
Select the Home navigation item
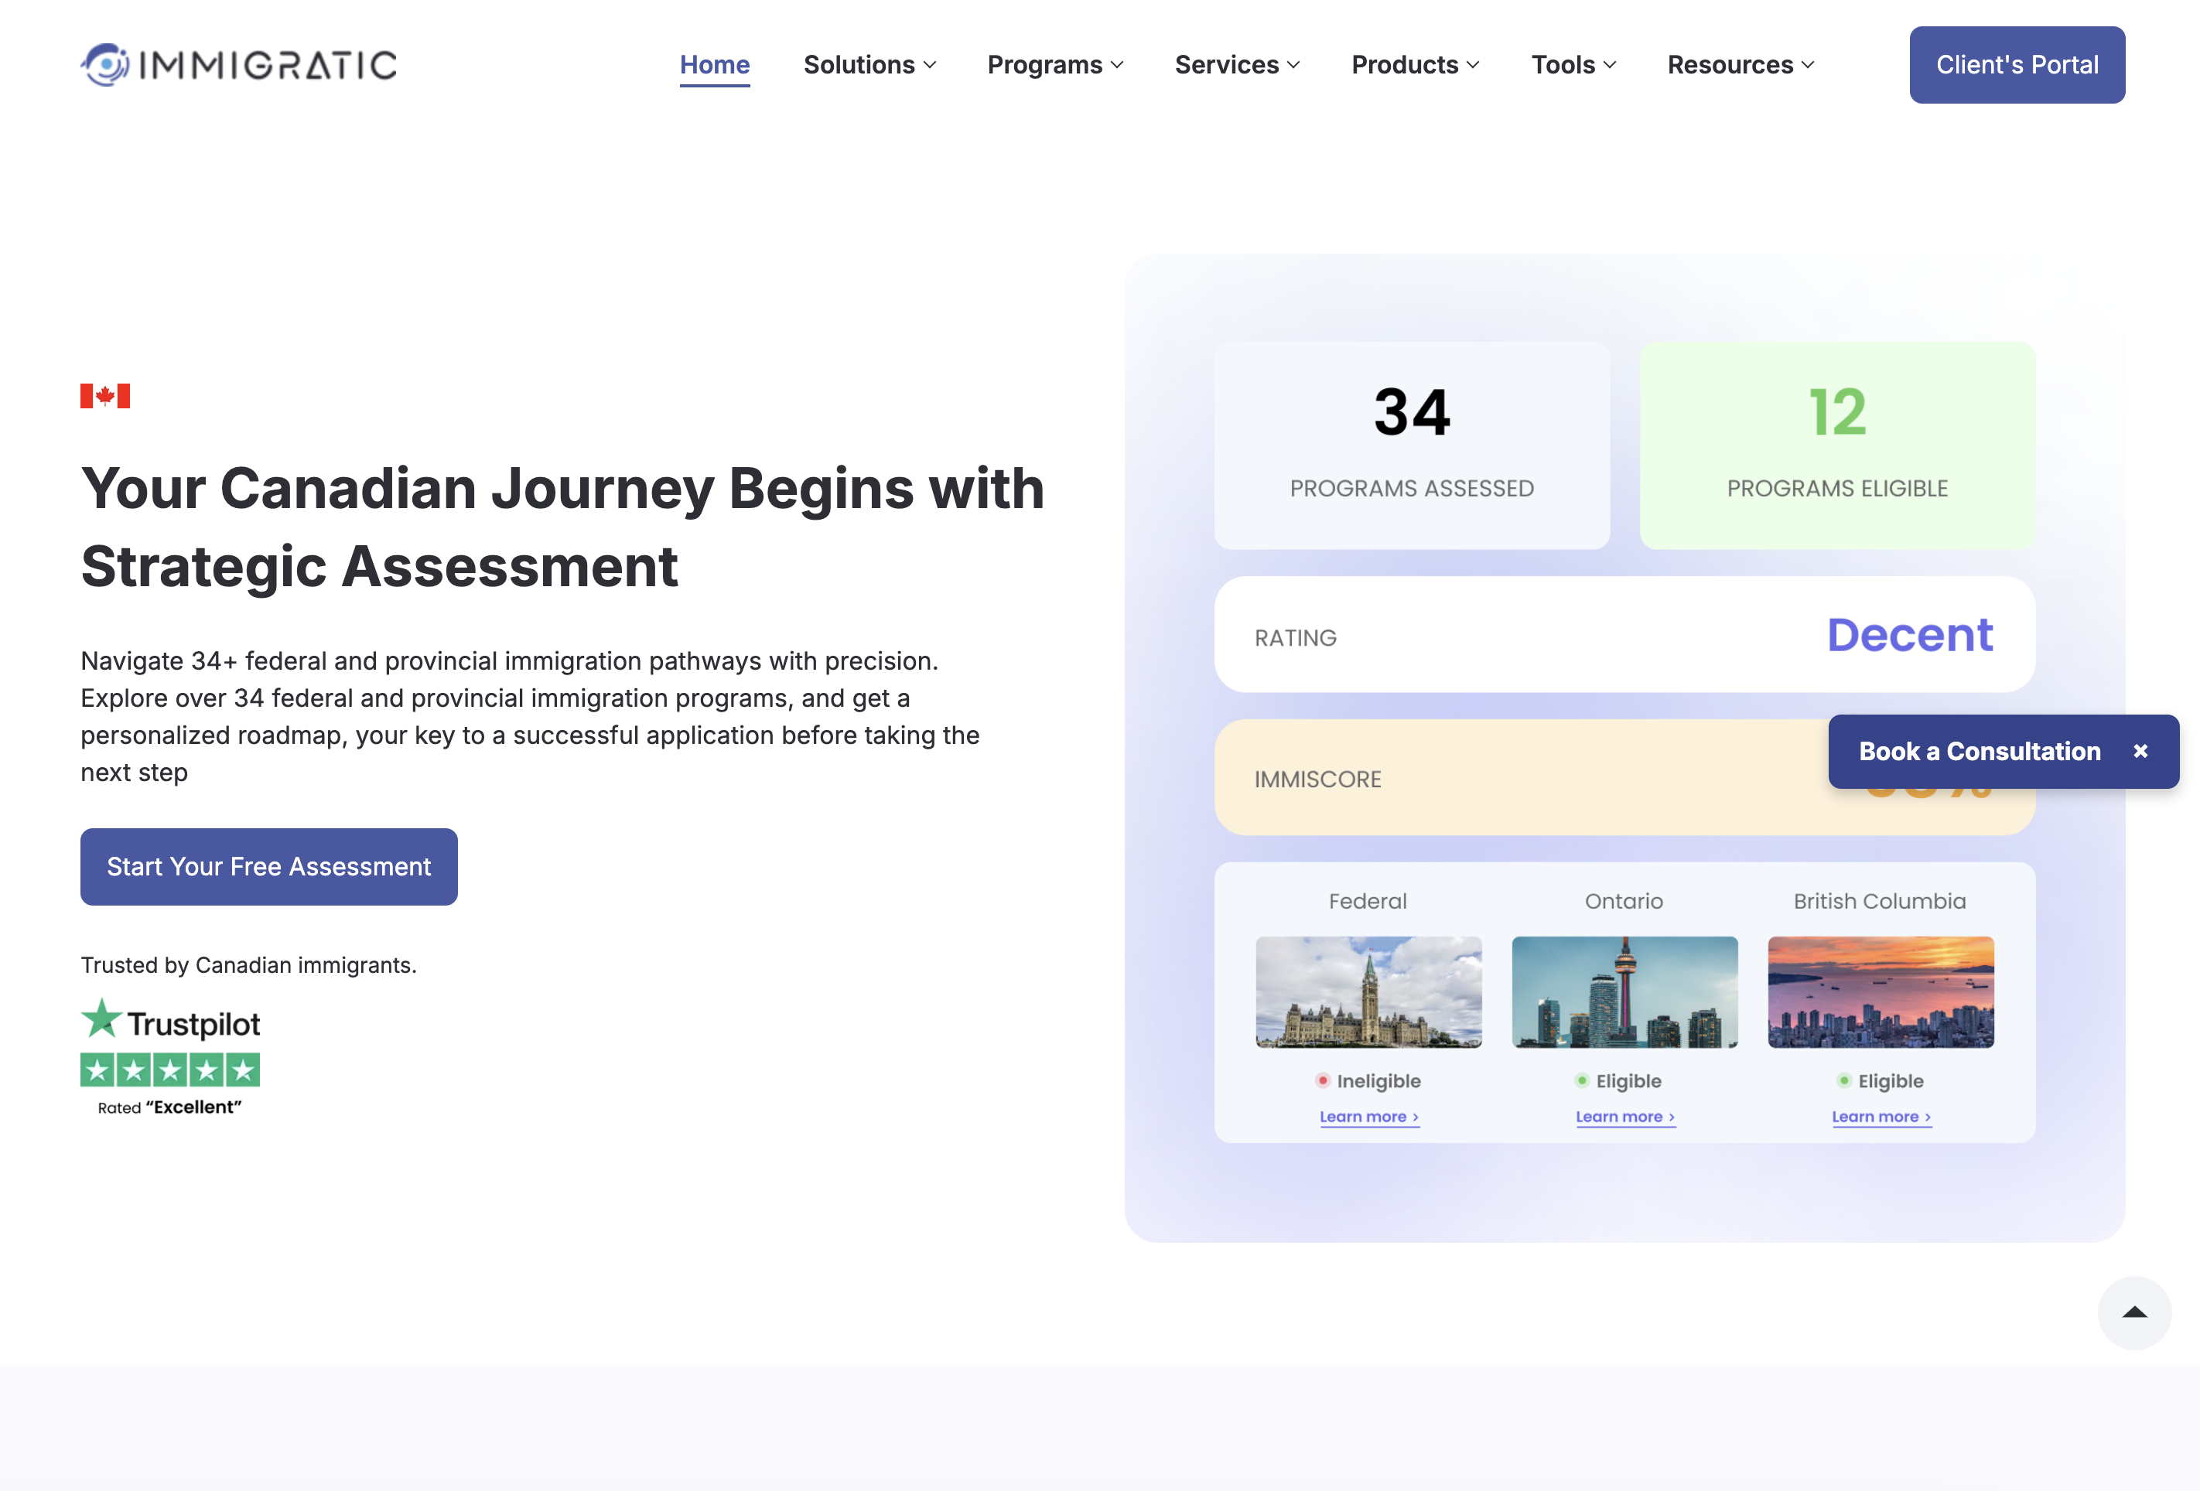715,64
